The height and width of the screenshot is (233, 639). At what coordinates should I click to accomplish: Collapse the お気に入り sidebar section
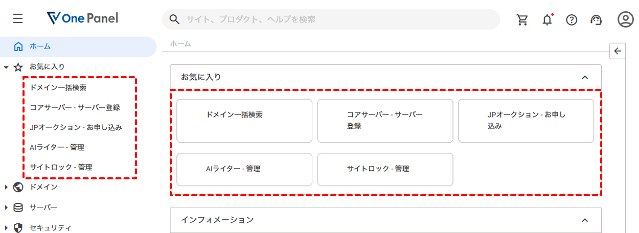click(6, 67)
